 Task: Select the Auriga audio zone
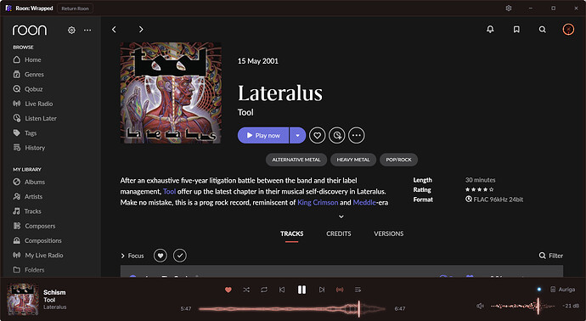(x=563, y=290)
